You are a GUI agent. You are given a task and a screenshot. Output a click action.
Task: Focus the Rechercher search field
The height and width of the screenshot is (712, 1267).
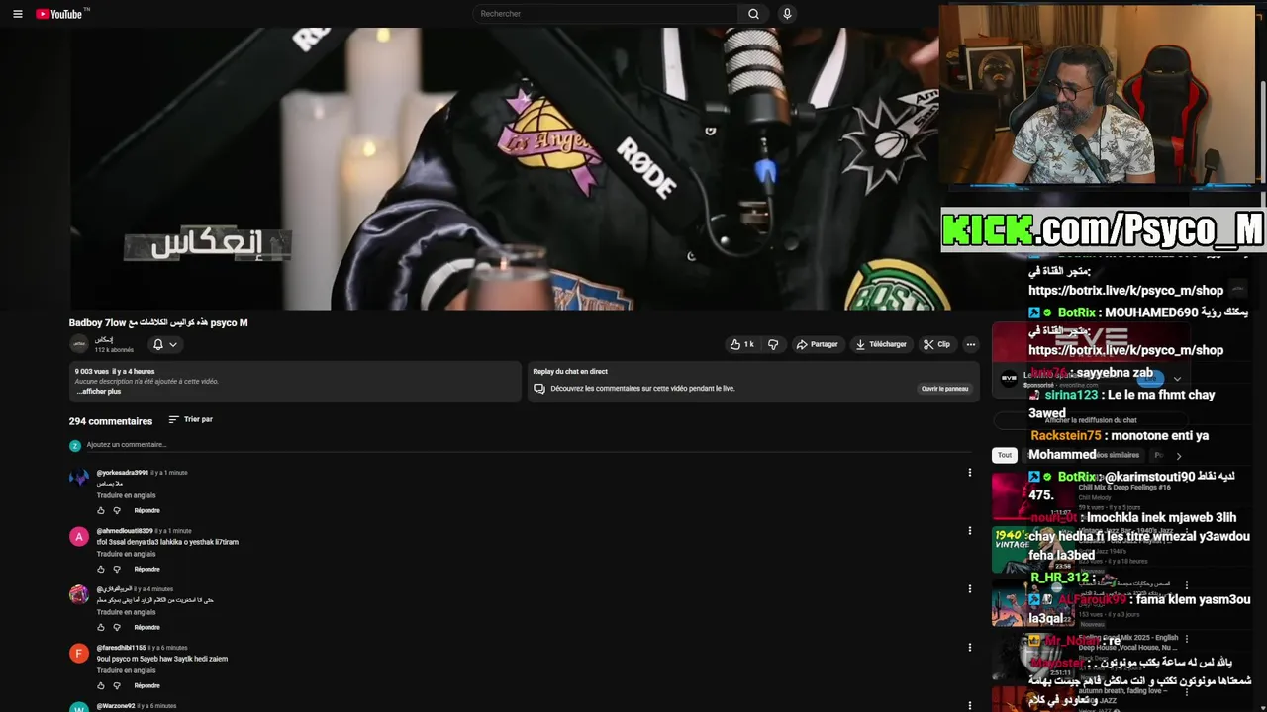click(x=604, y=14)
